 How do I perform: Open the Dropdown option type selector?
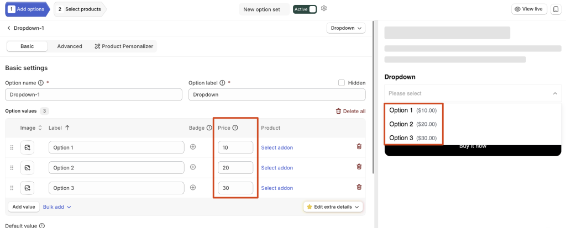346,28
